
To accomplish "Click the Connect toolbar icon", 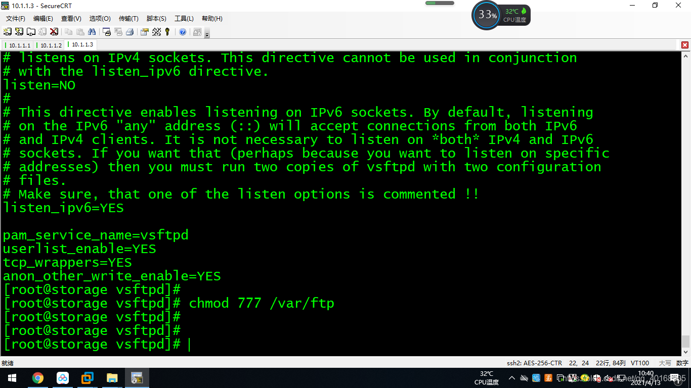I will tap(8, 32).
